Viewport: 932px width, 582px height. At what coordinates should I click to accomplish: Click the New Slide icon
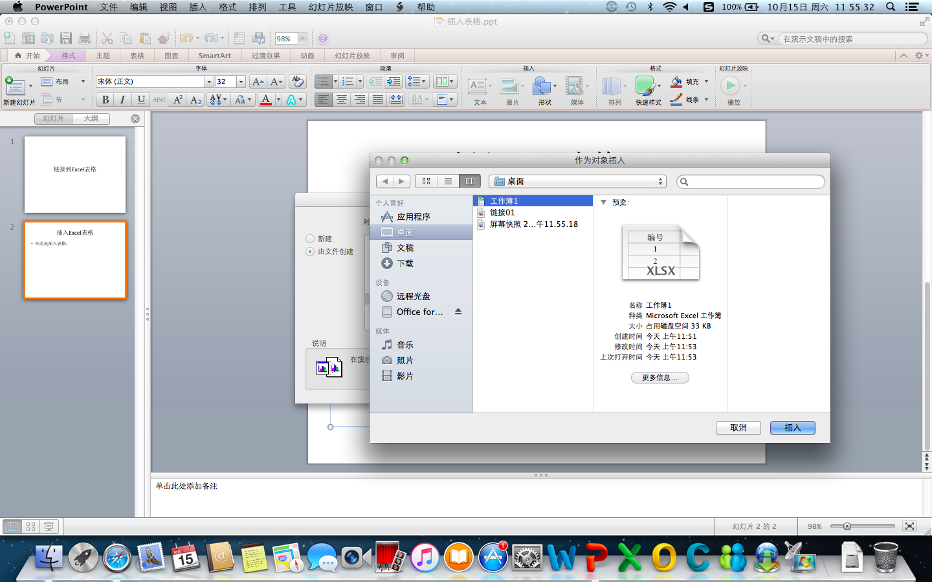[x=15, y=87]
